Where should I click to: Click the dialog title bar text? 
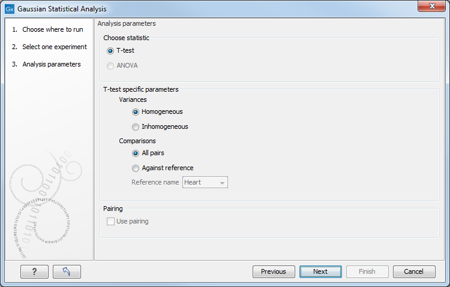coord(63,9)
